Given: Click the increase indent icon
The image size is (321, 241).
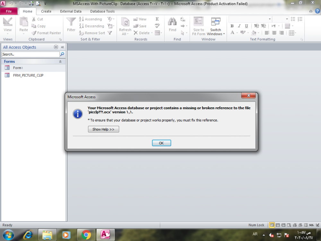Looking at the screenshot, I should (264, 26).
